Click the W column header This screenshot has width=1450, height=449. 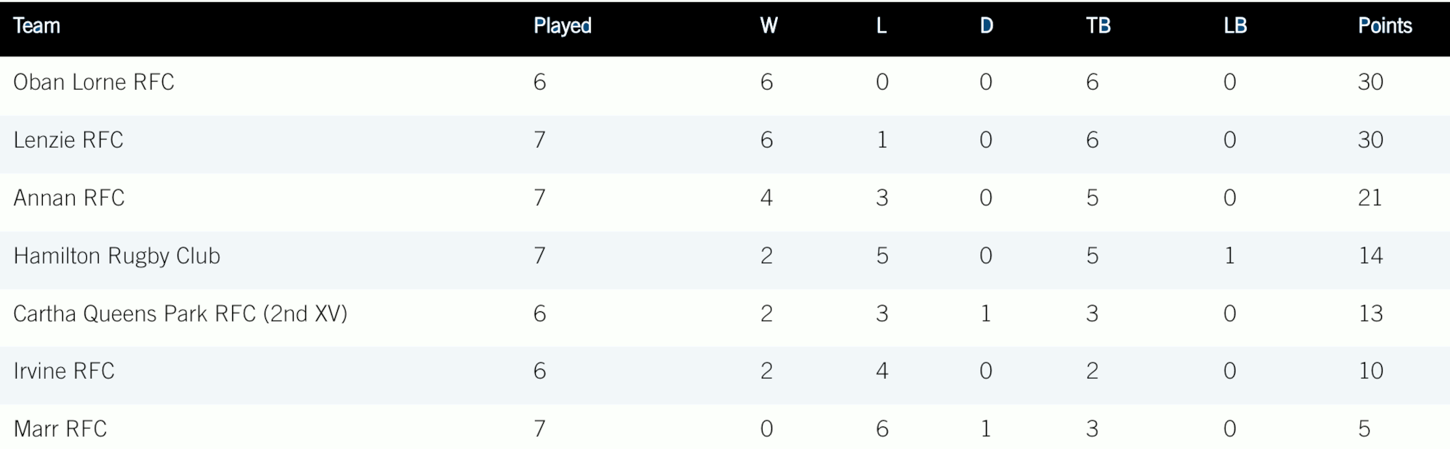[x=768, y=26]
